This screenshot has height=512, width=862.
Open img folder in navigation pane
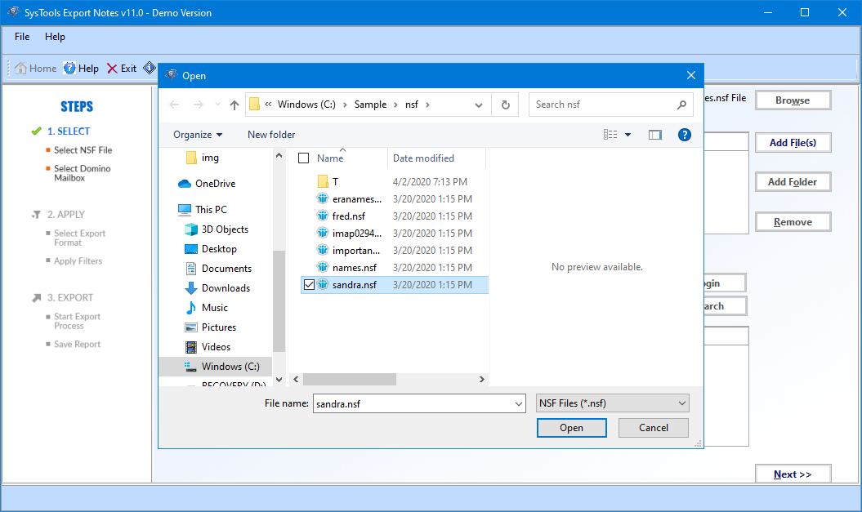pyautogui.click(x=203, y=158)
